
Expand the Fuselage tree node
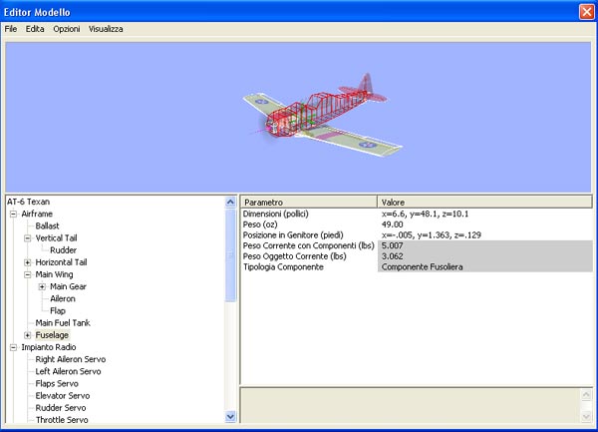[x=28, y=335]
